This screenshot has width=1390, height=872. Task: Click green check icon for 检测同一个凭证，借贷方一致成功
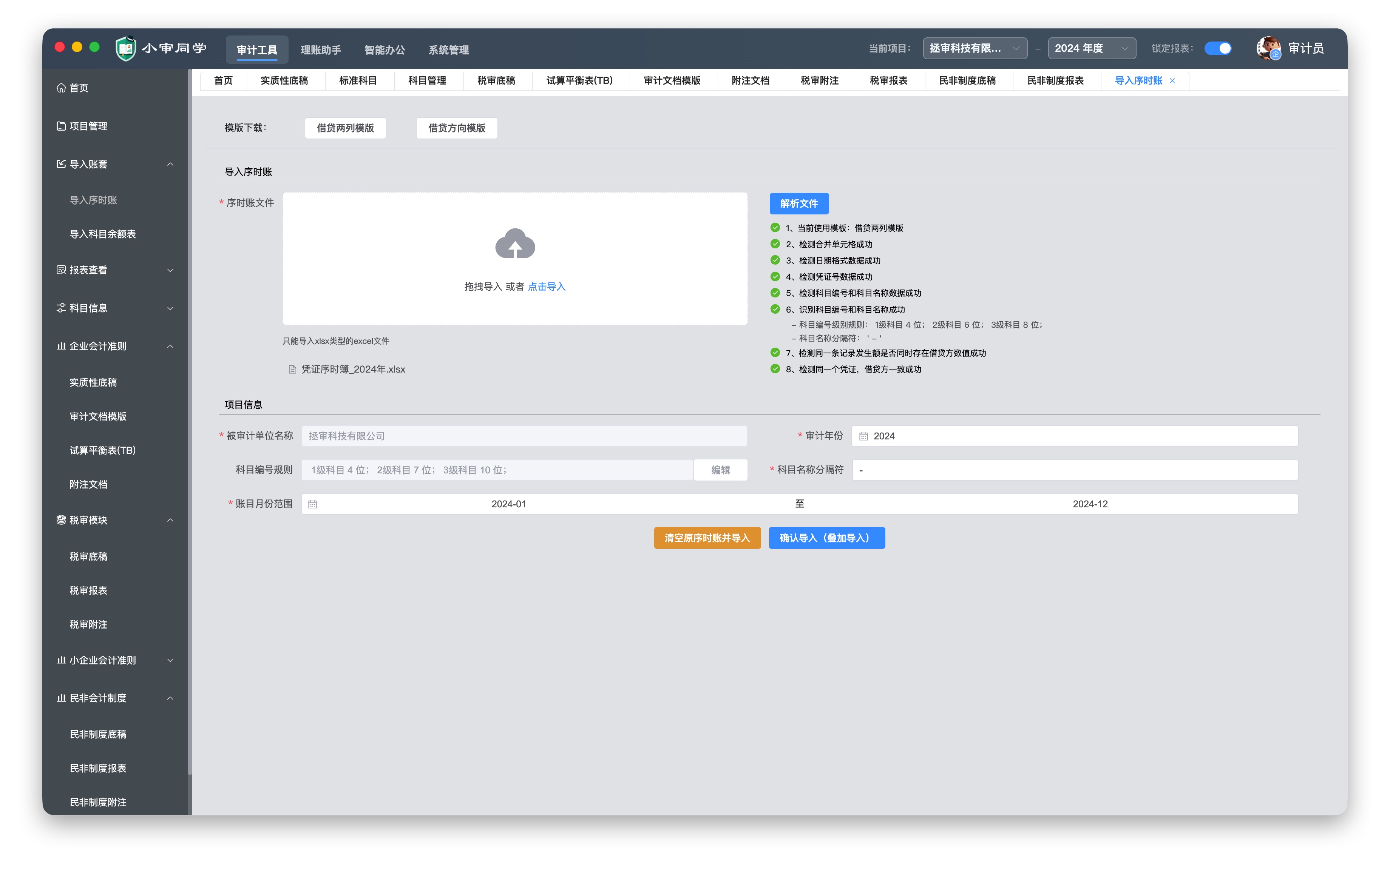pos(775,369)
